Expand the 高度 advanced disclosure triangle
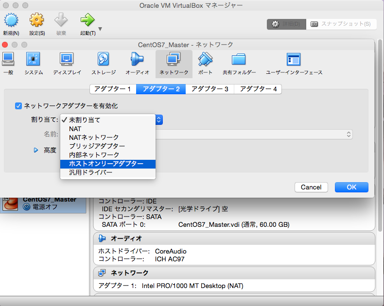Viewport: 384px width, 306px height. 36,150
